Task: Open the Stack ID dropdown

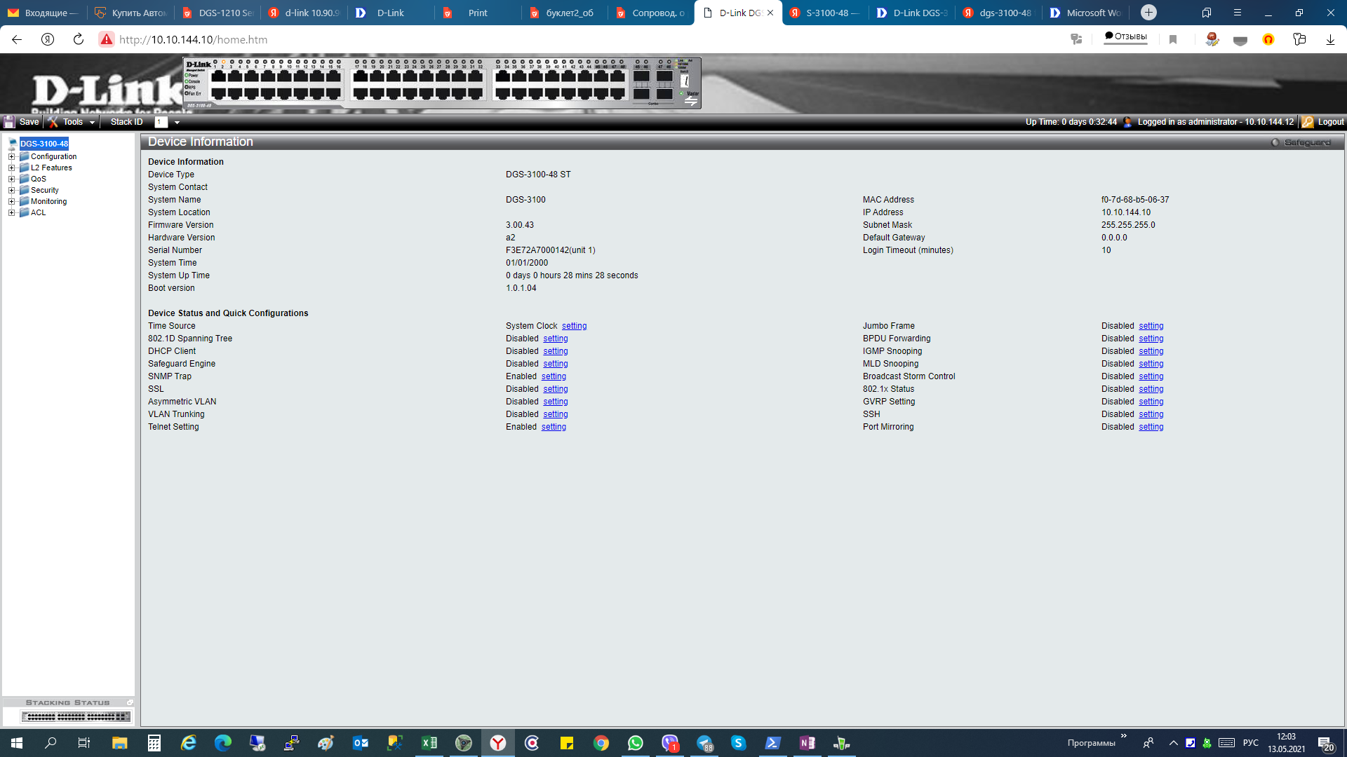Action: [177, 122]
